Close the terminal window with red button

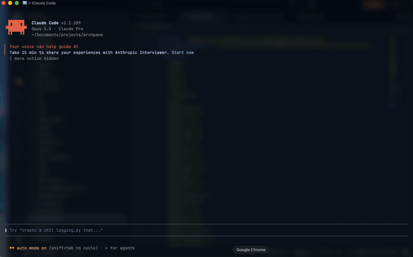[3, 3]
